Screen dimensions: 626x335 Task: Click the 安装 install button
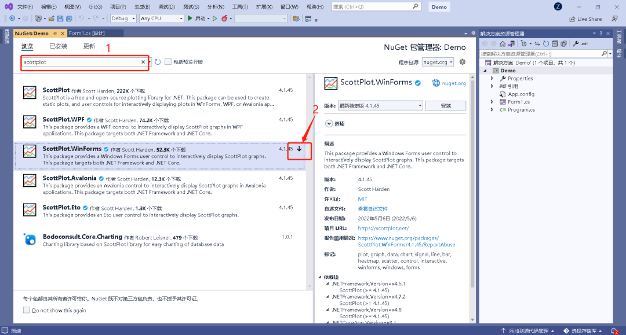coord(445,106)
